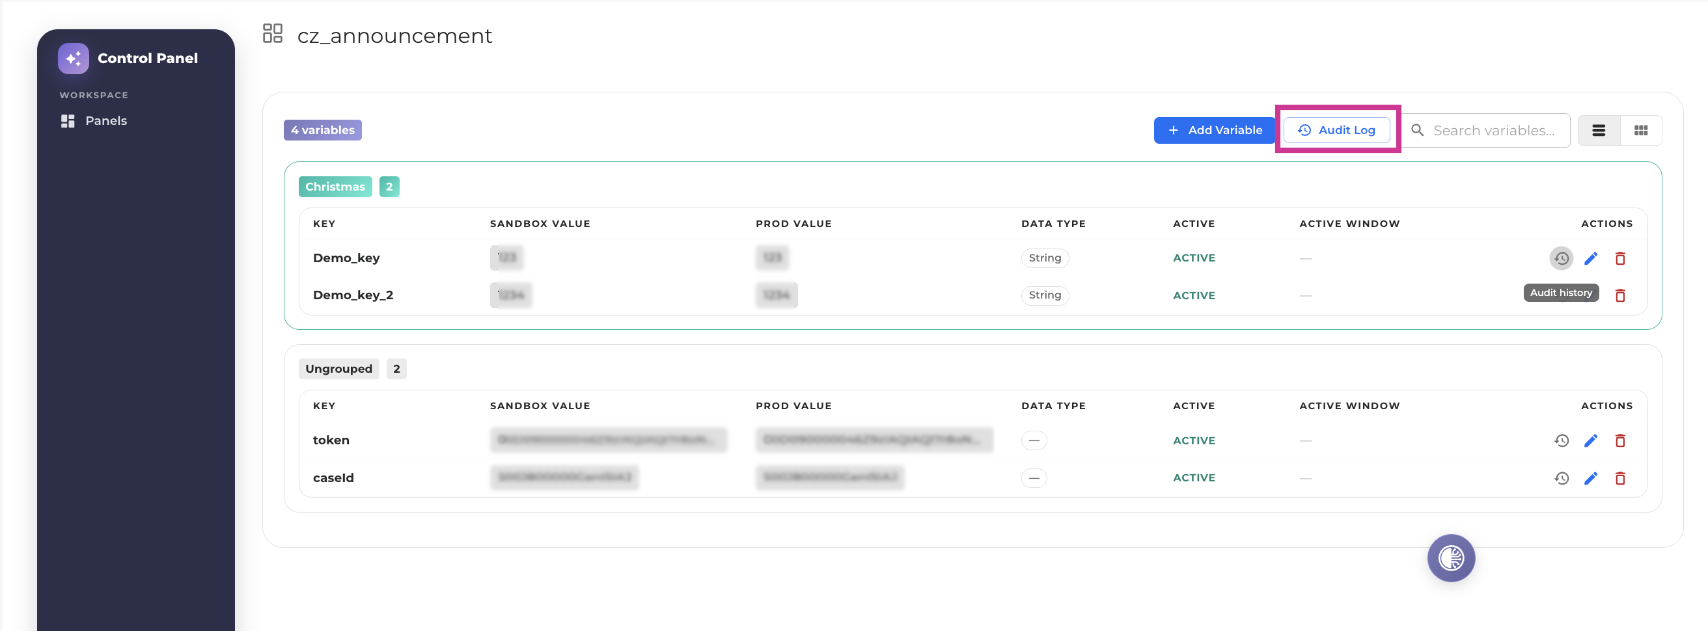Click the Add Variable button
The height and width of the screenshot is (631, 1708).
1215,130
